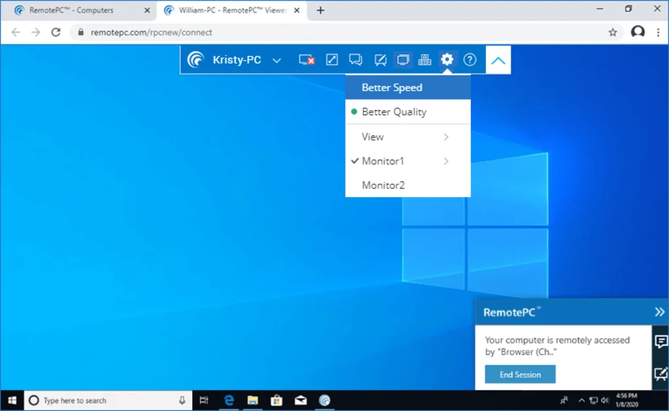Viewport: 669px width, 411px height.
Task: Open Microsoft Edge from the taskbar
Action: click(229, 400)
